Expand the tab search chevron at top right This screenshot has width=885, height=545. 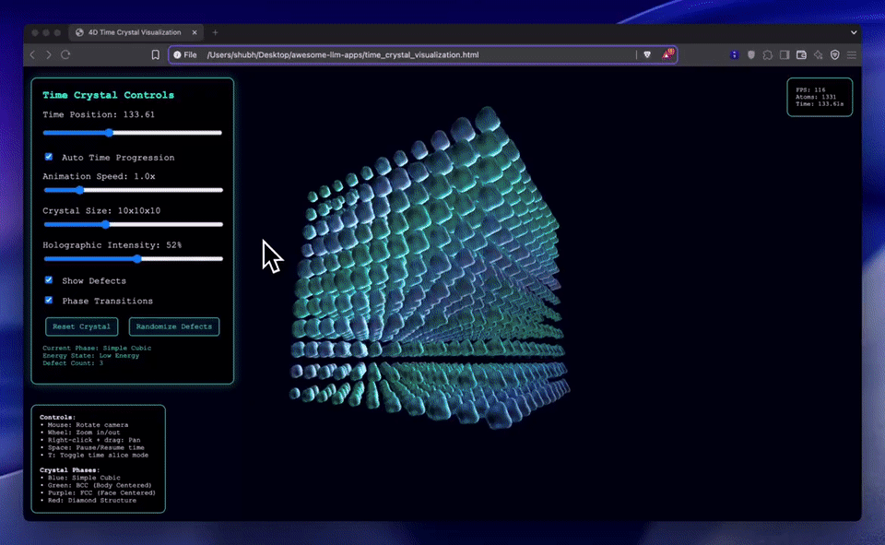[x=854, y=32]
